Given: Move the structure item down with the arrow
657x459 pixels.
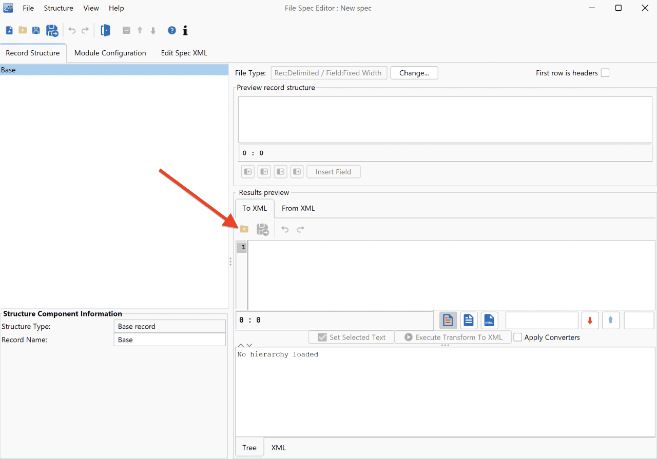Looking at the screenshot, I should (x=153, y=31).
